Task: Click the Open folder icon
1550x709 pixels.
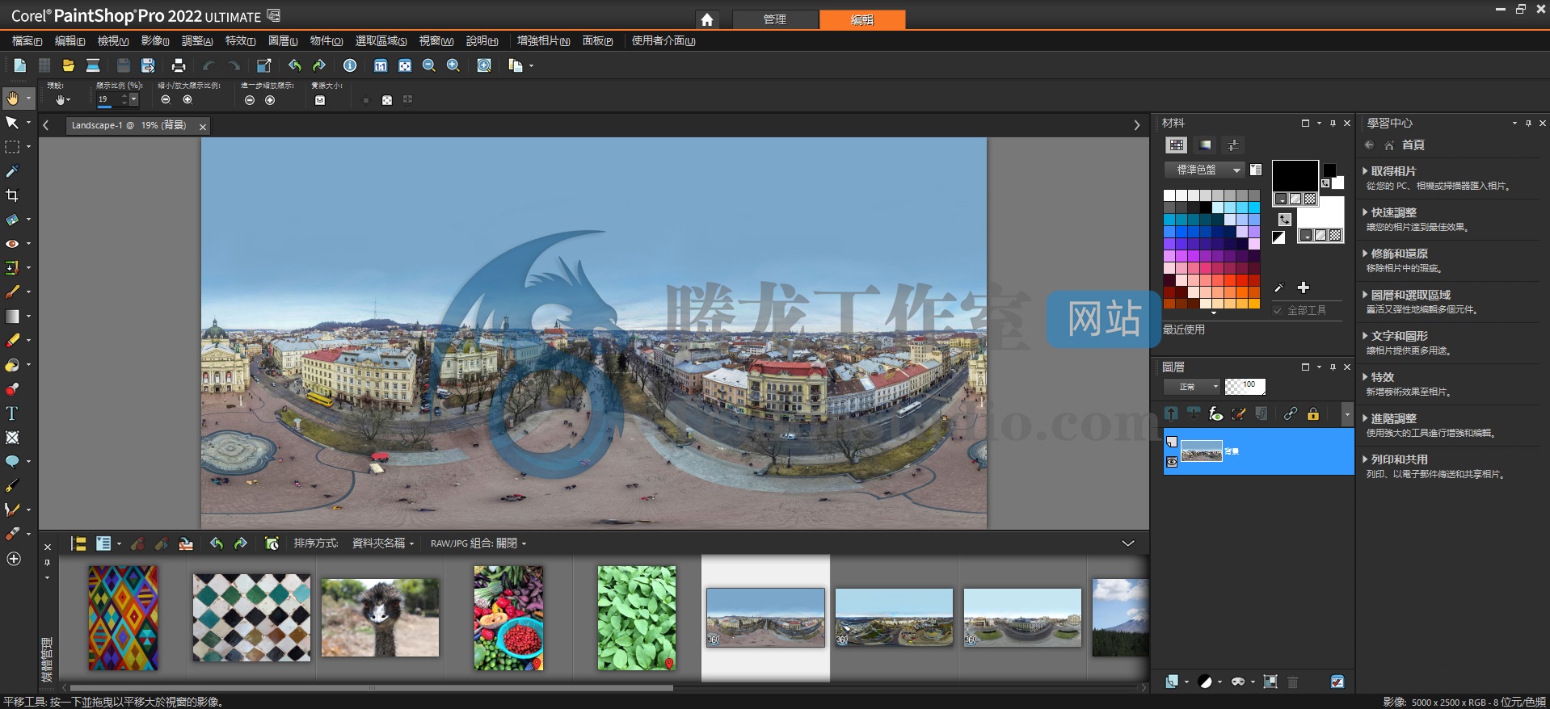Action: click(69, 65)
